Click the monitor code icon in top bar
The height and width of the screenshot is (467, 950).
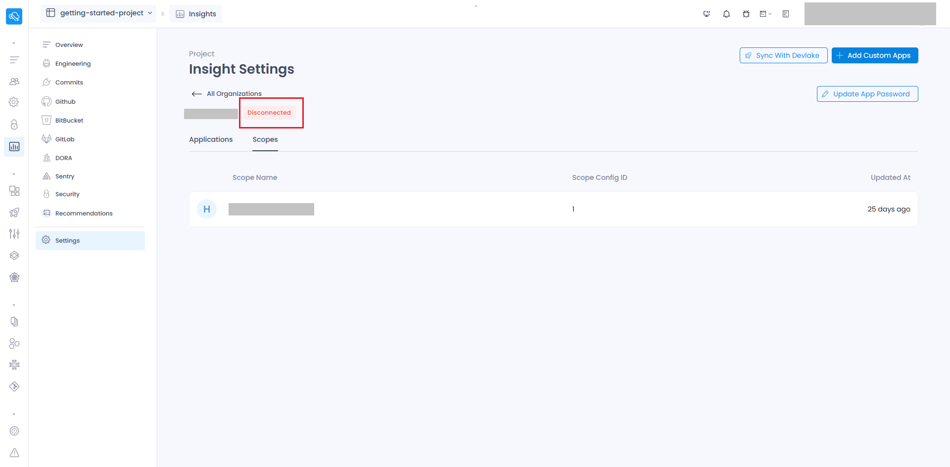[x=707, y=14]
